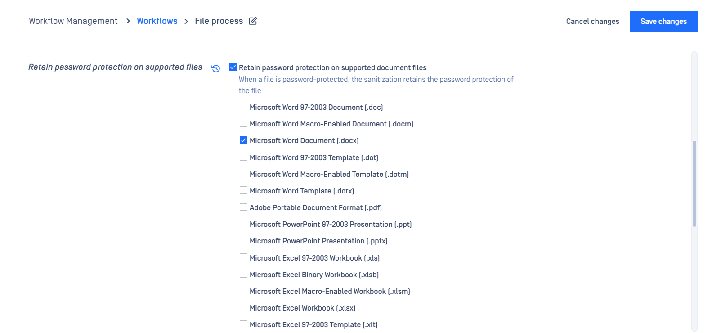
Task: Check Adobe Portable Document Format (.pdf)
Action: pos(243,207)
